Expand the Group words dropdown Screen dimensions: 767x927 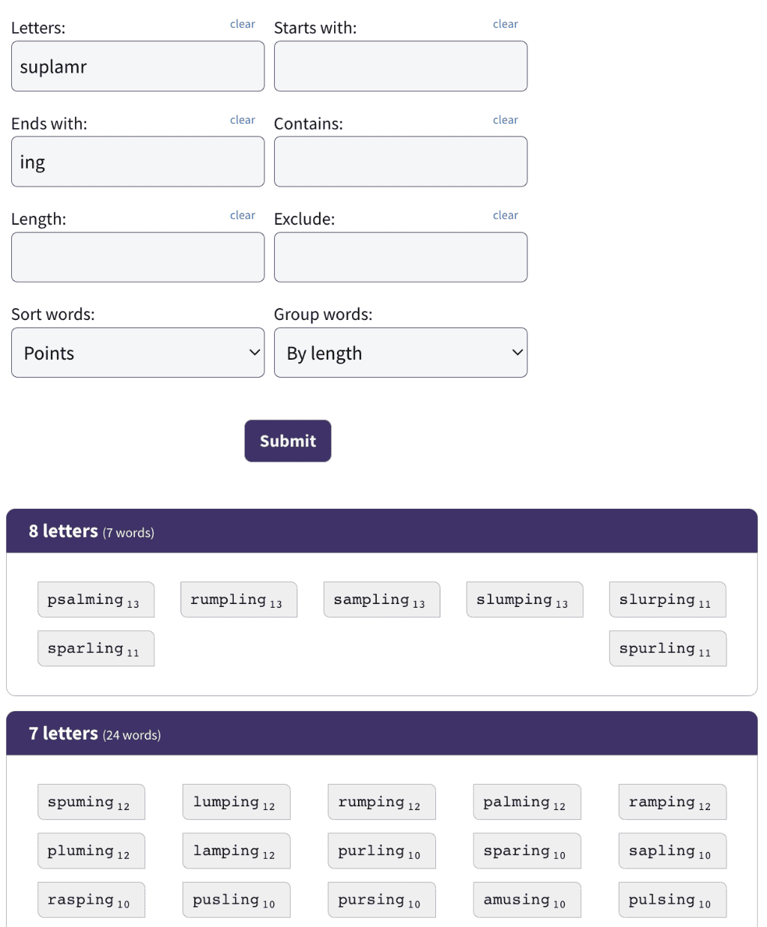pos(401,353)
